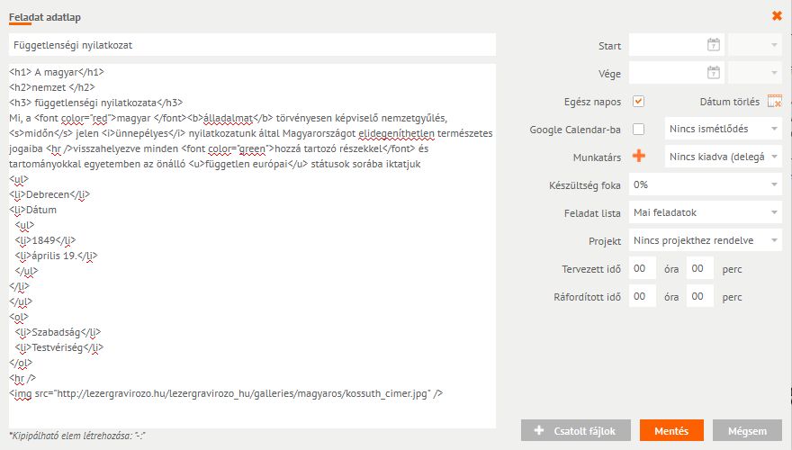Open the Vége date calendar picker
792x450 pixels.
pos(713,73)
